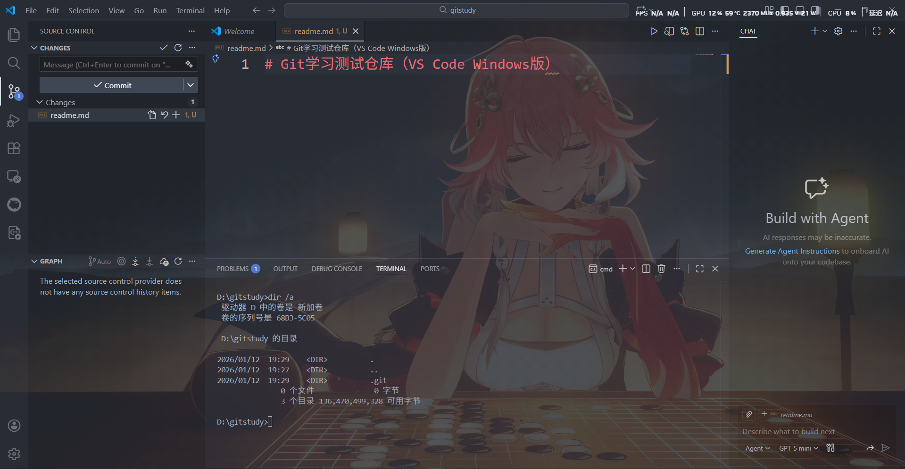Image resolution: width=905 pixels, height=469 pixels.
Task: Open Commit button dropdown arrow
Action: point(191,85)
